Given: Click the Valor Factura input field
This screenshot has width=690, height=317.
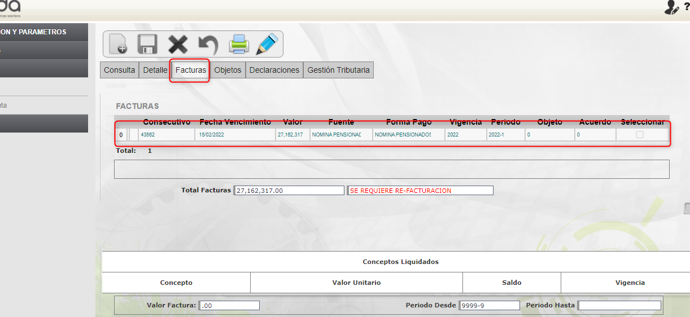Looking at the screenshot, I should click(229, 306).
